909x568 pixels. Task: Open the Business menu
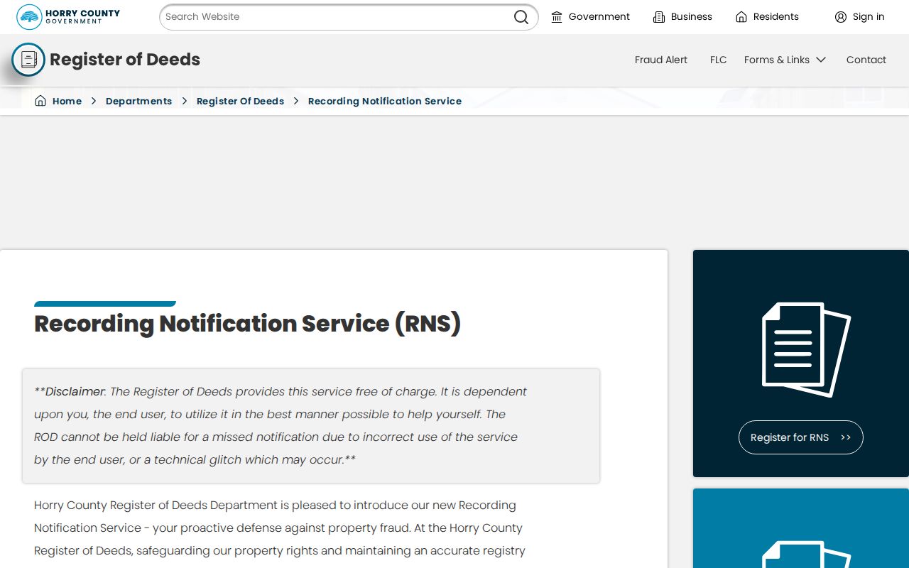click(x=682, y=17)
